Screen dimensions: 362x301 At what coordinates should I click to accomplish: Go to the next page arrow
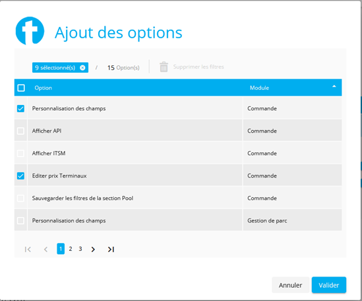click(93, 250)
